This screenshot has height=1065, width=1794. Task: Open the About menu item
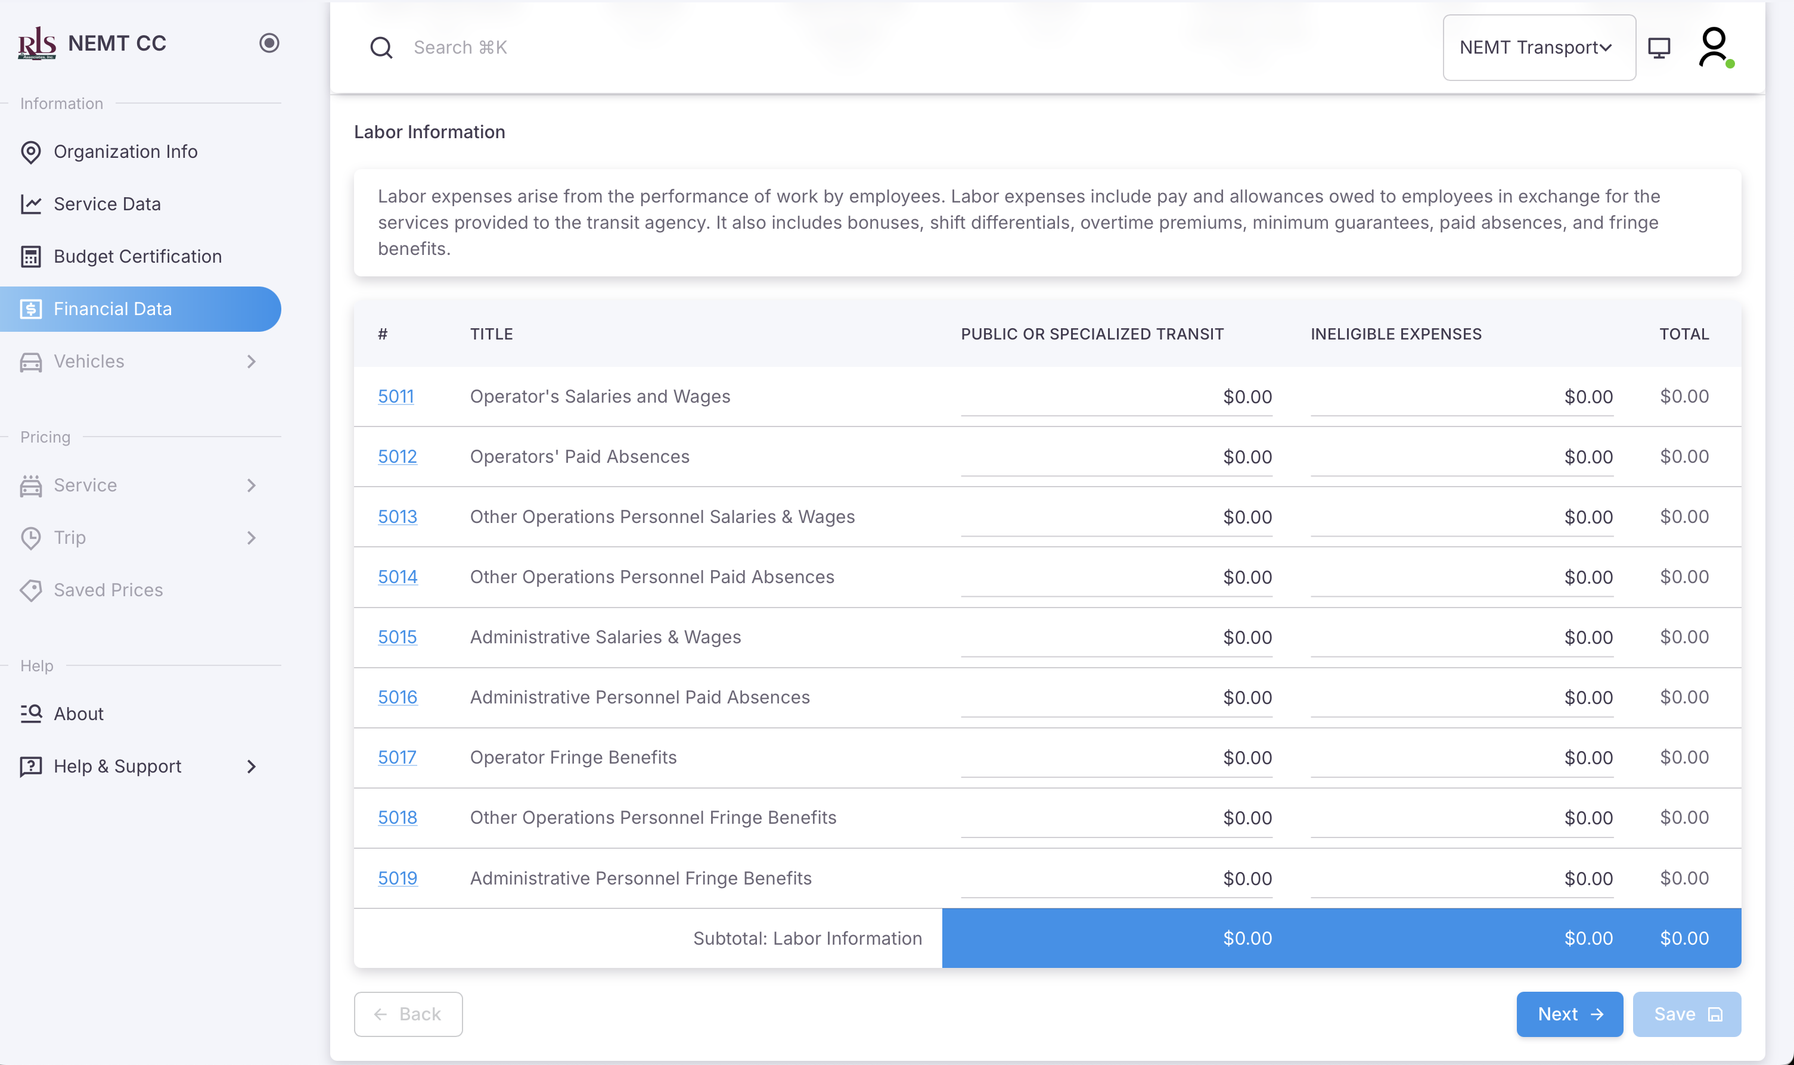click(x=79, y=714)
